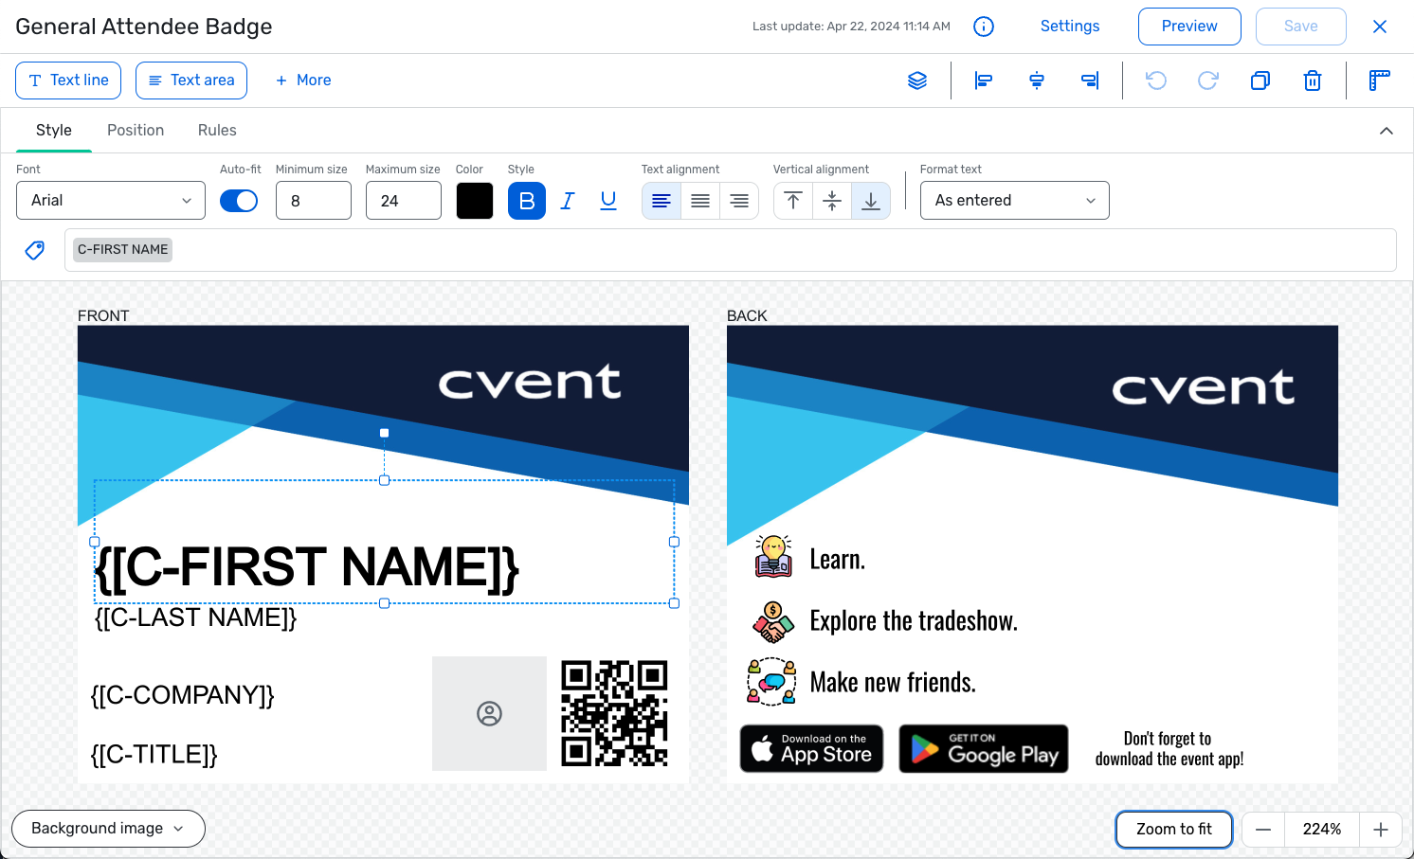Zoom in with the plus button

click(1381, 830)
